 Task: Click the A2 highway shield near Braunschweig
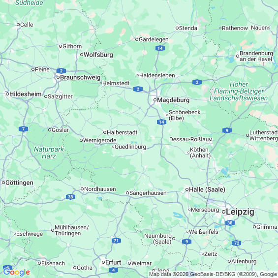pos(61,71)
